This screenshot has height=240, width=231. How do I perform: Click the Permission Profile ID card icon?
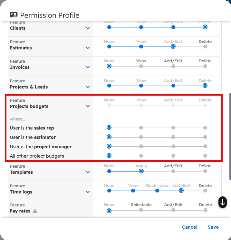14,15
